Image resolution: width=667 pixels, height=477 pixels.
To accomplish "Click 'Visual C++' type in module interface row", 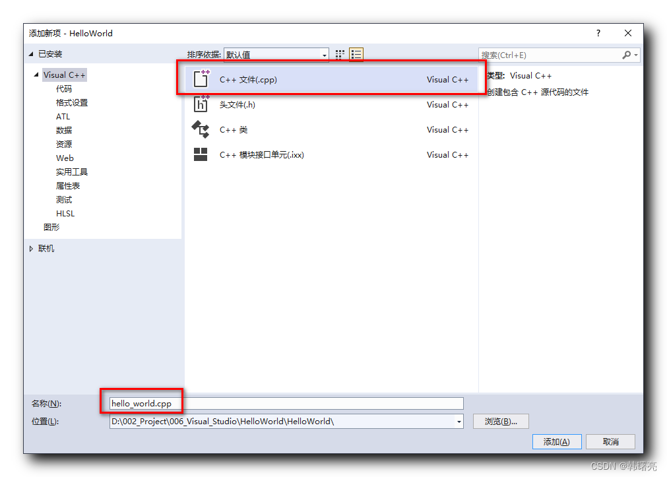I will coord(447,155).
